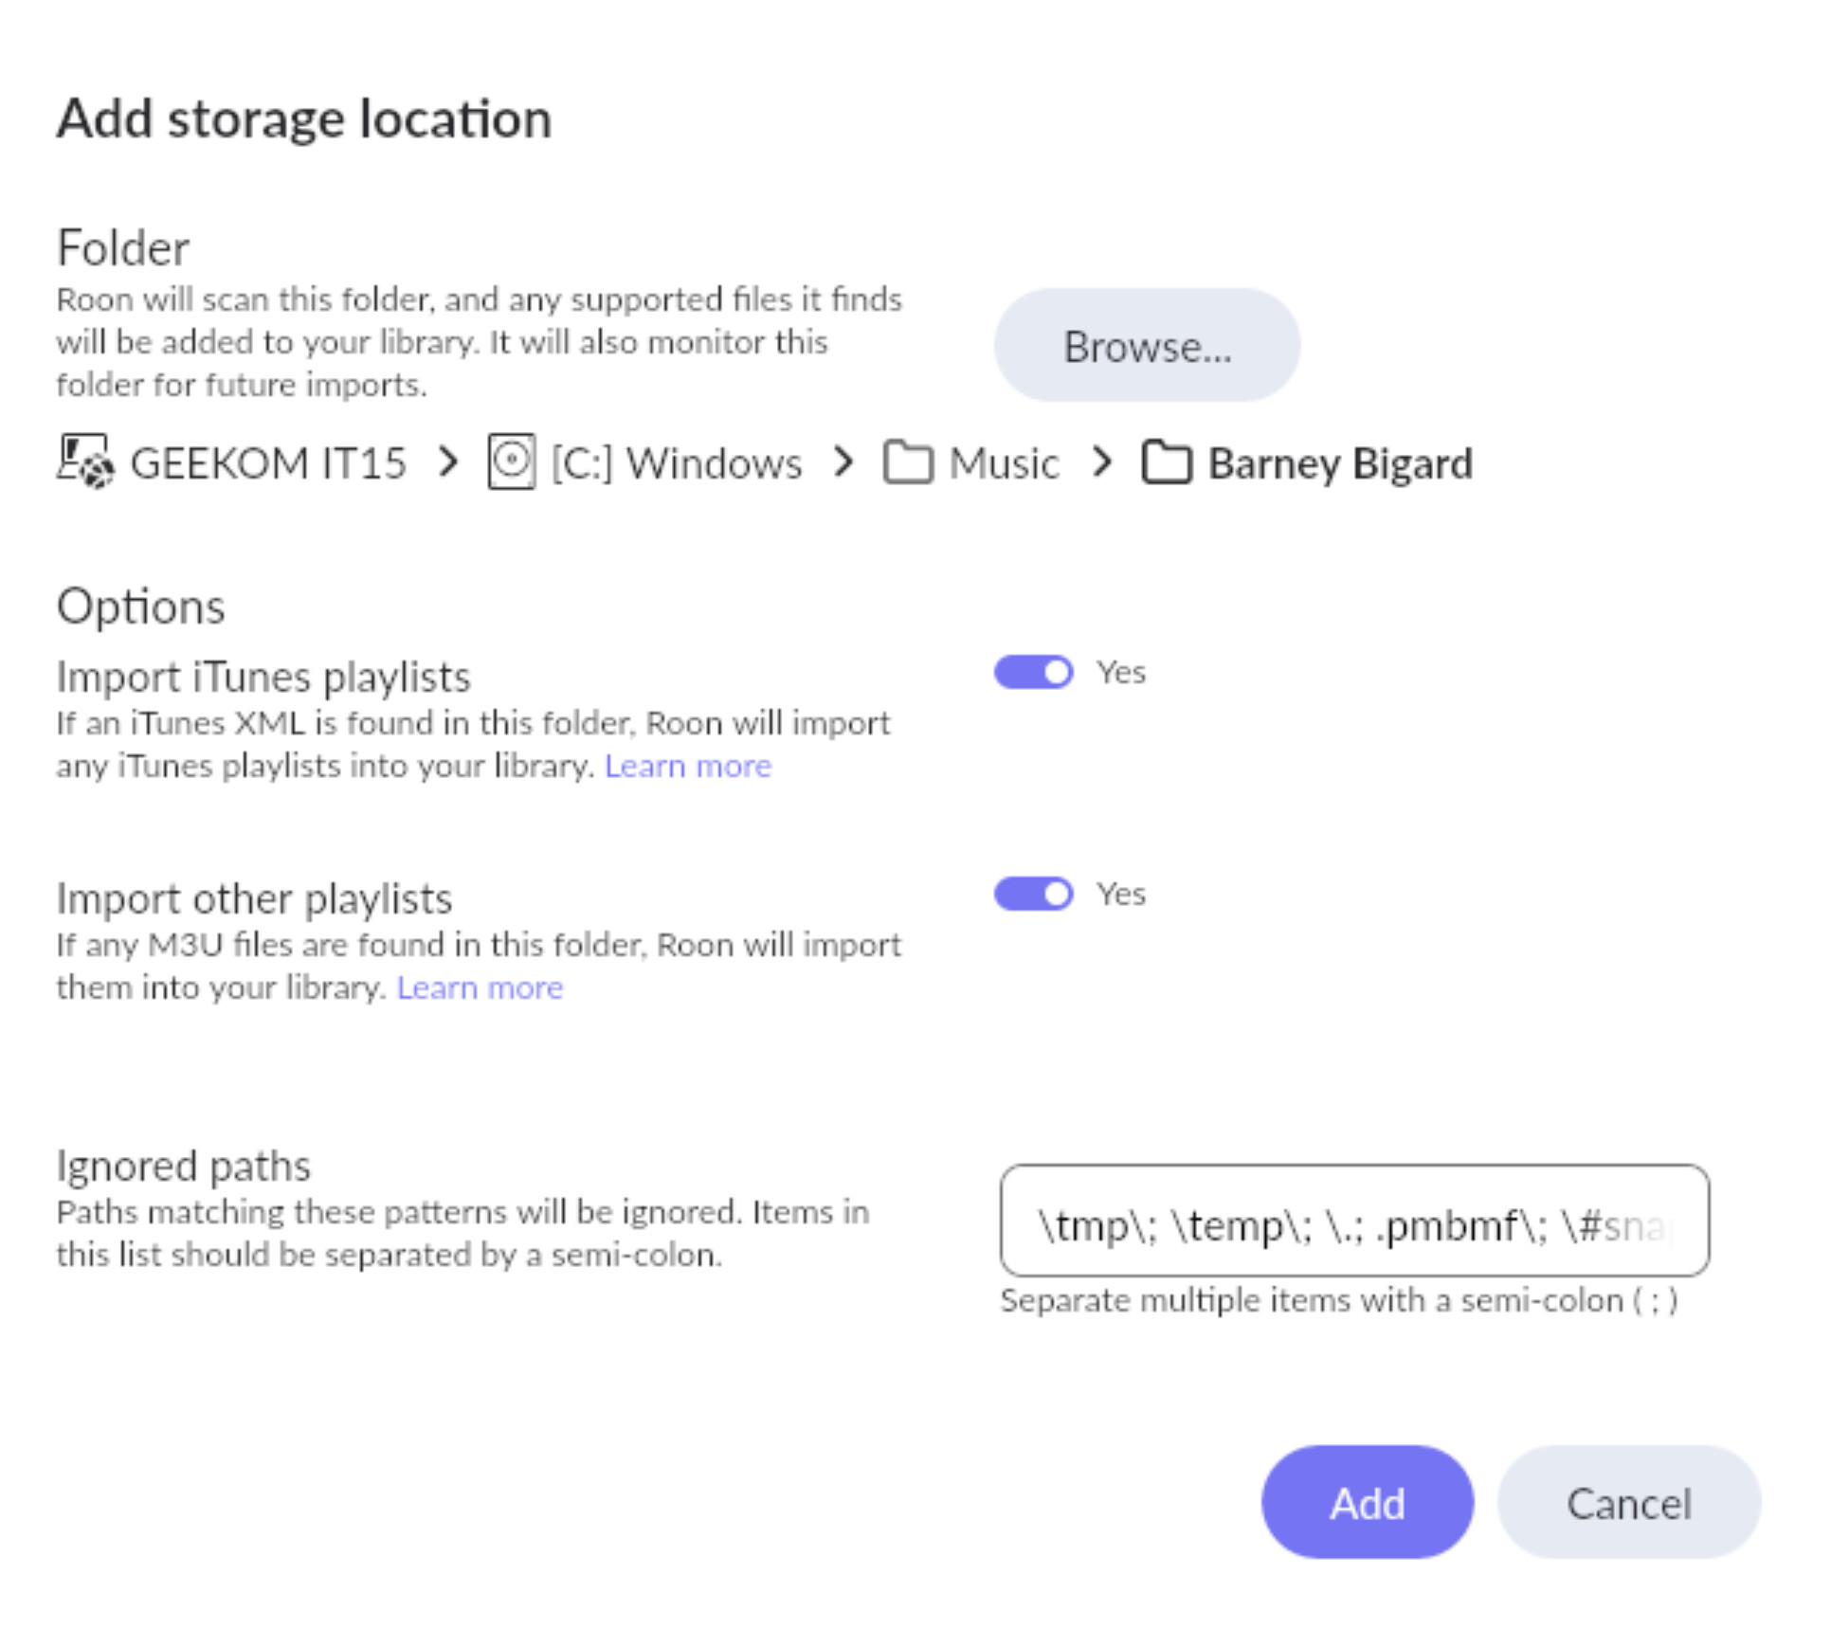Click chevron after [C:] Windows
The height and width of the screenshot is (1629, 1831).
[843, 462]
